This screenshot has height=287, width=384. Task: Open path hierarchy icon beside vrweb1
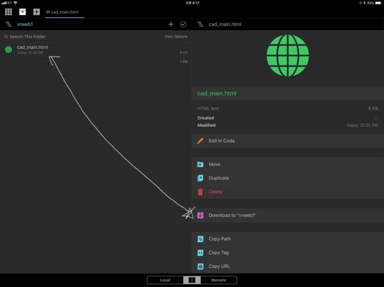(8, 24)
